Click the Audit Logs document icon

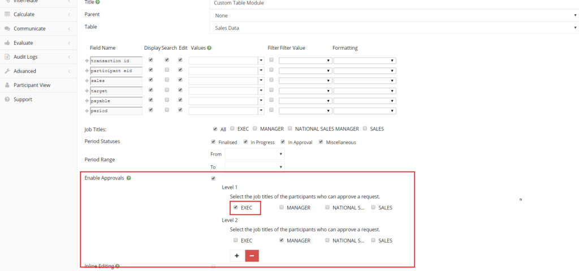[7, 57]
